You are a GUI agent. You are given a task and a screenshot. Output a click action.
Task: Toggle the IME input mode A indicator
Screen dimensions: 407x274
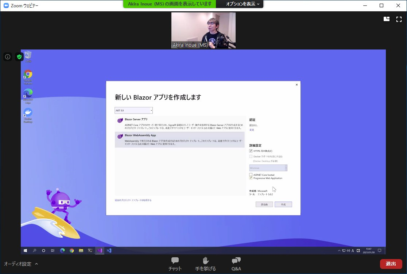pos(353,250)
